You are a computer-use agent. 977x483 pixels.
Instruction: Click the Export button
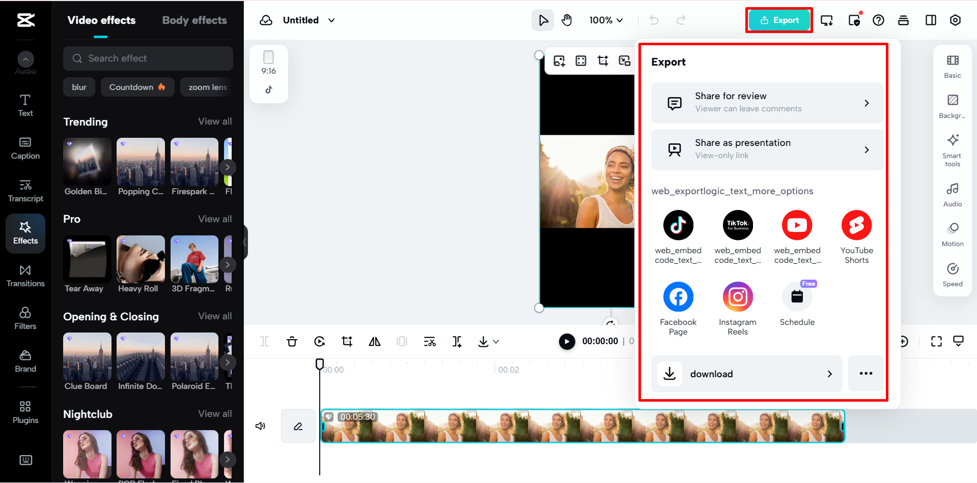pos(779,20)
